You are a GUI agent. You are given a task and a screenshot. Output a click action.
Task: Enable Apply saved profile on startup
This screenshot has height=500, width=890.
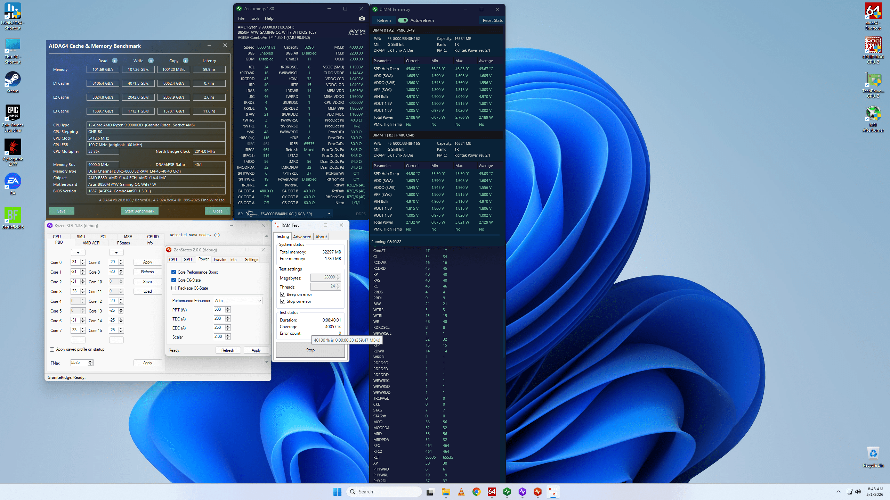tap(52, 349)
